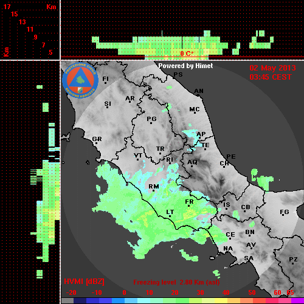Select the RI city label on the map

(x=170, y=160)
